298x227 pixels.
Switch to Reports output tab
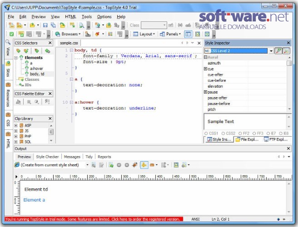pyautogui.click(x=104, y=157)
